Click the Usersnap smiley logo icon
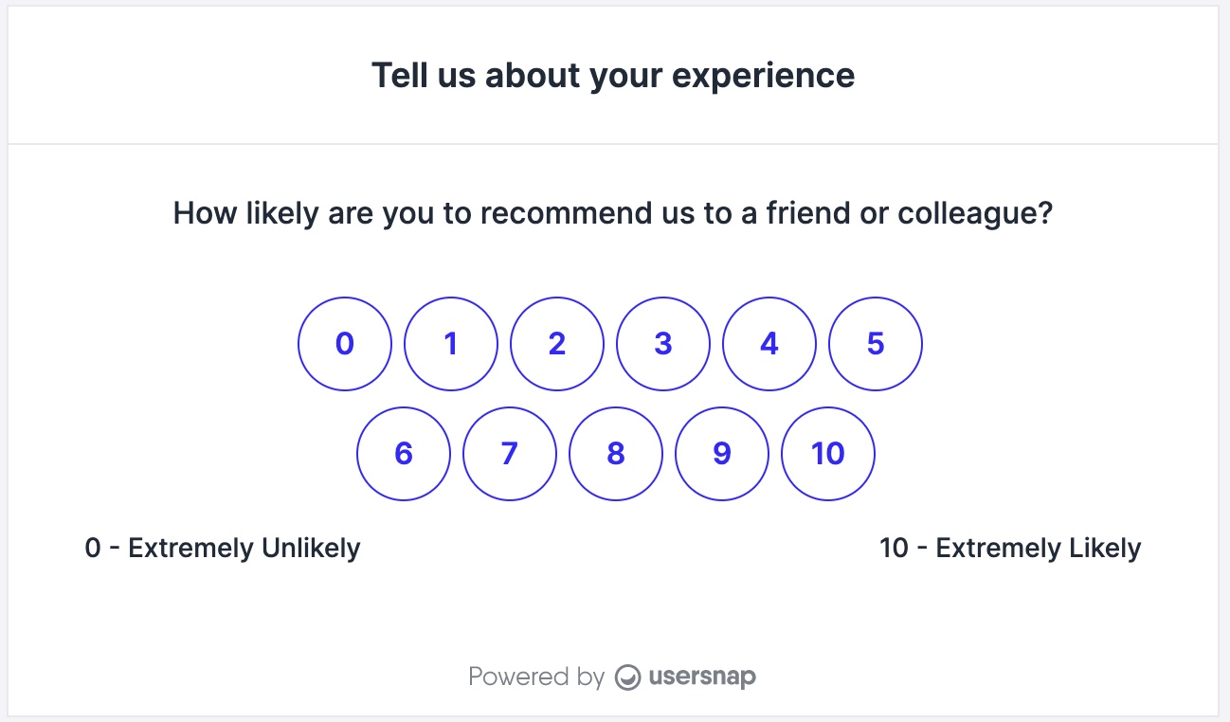Image resolution: width=1230 pixels, height=722 pixels. point(626,677)
